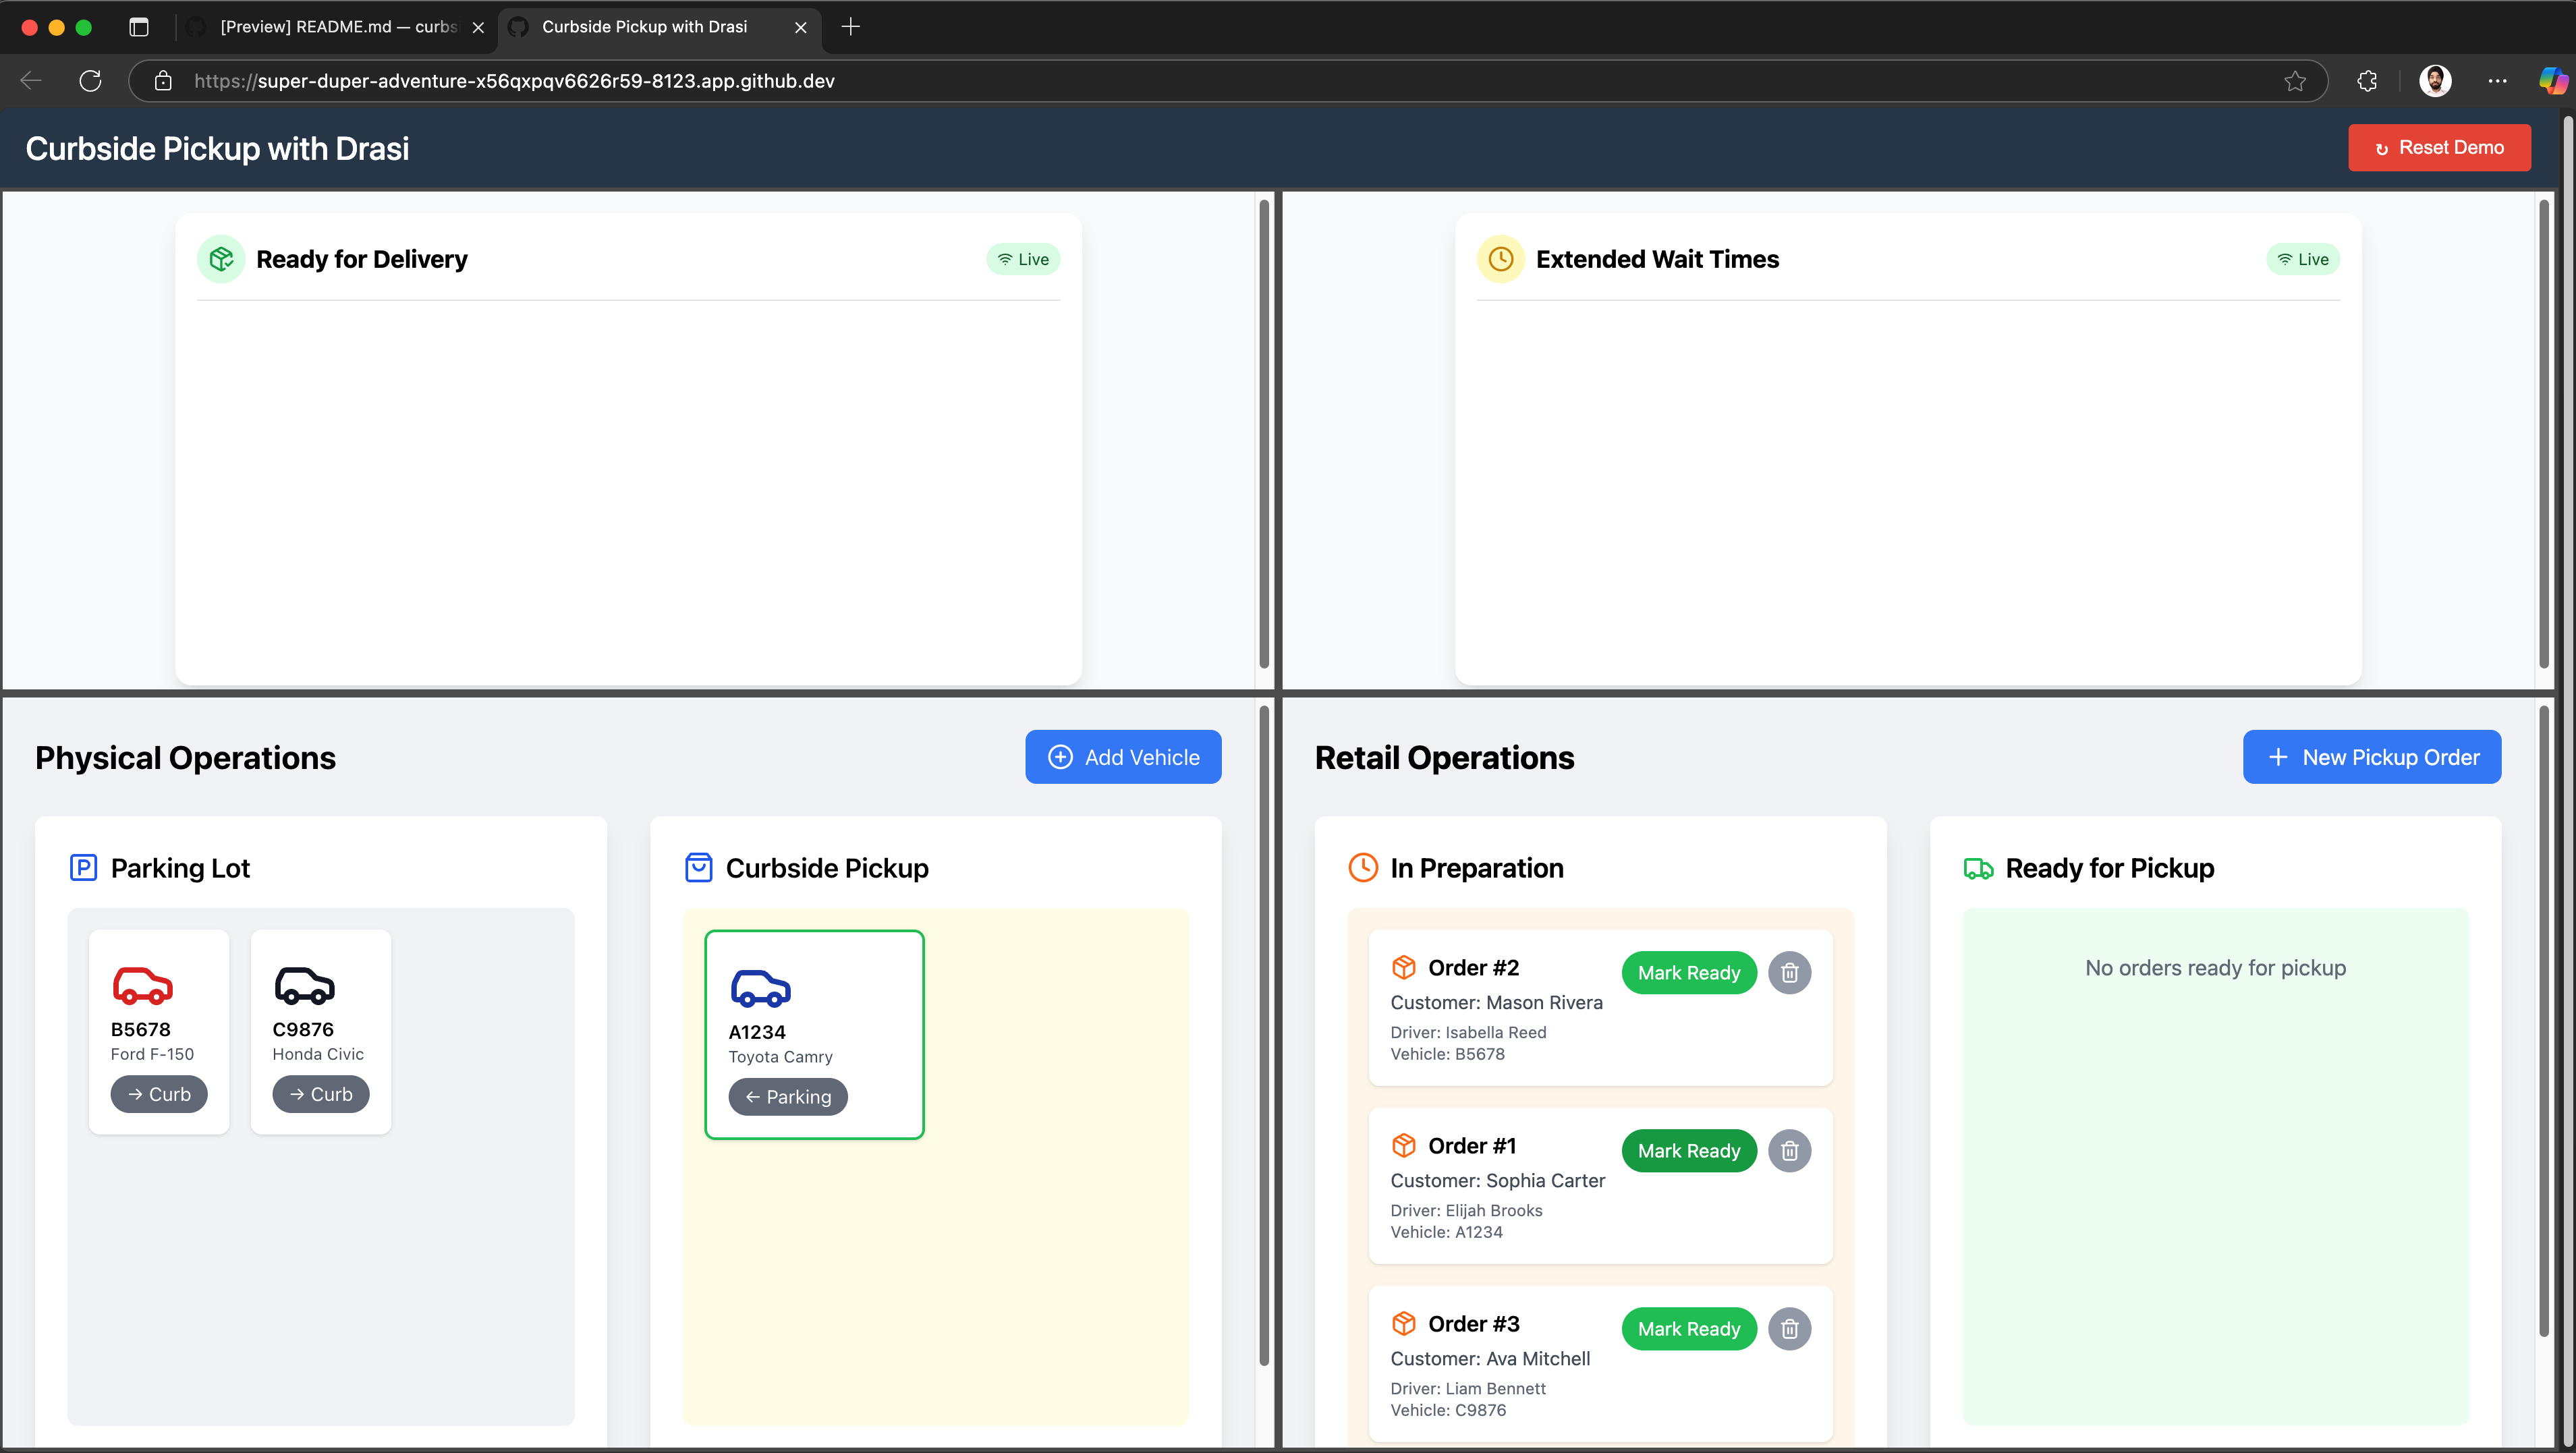The image size is (2576, 1453).
Task: Send C9876 Honda Civic to Curb
Action: (x=320, y=1094)
